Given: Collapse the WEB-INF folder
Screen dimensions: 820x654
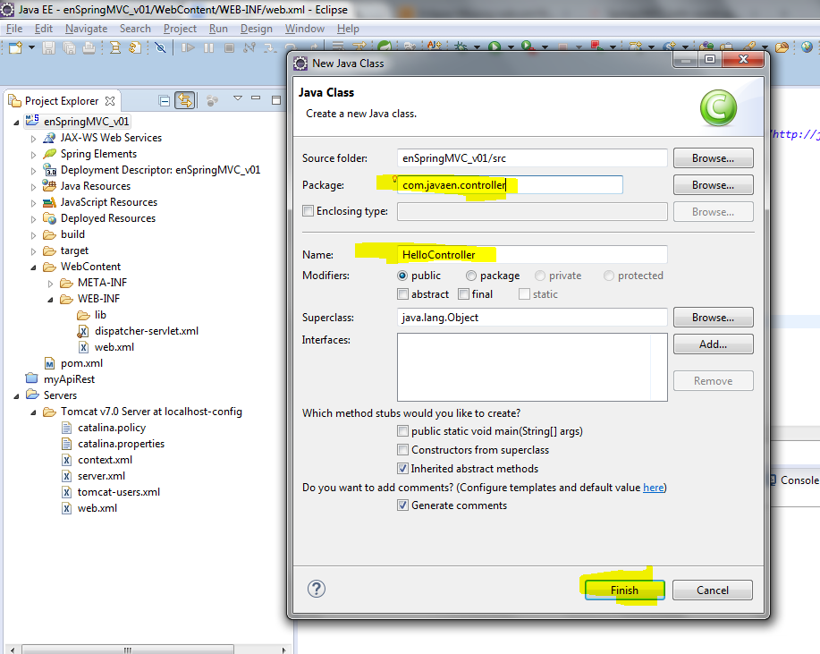Looking at the screenshot, I should (x=50, y=300).
